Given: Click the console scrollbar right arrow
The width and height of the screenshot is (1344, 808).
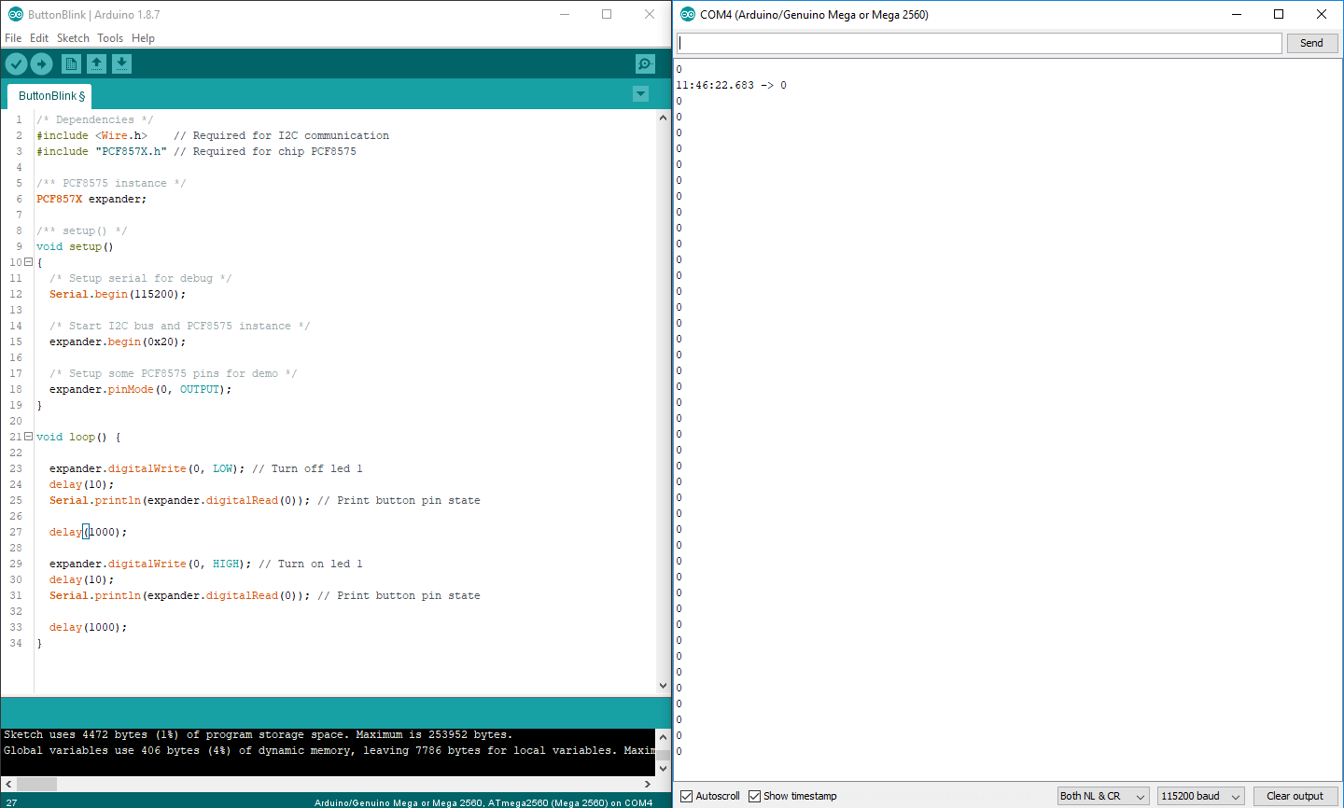Looking at the screenshot, I should tap(648, 784).
